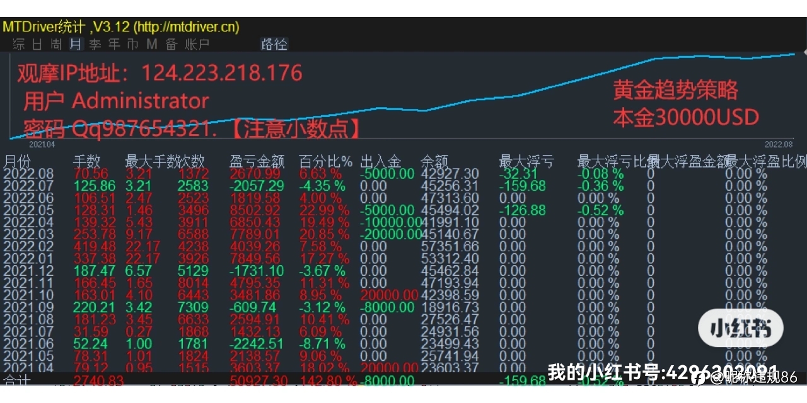Click the -8.71 % percentage cell

click(322, 344)
